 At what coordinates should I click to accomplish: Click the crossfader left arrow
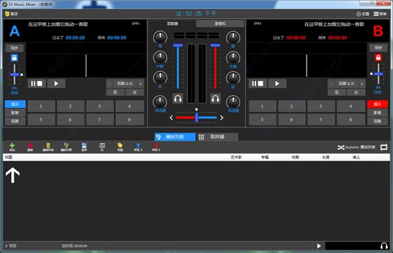pos(171,118)
